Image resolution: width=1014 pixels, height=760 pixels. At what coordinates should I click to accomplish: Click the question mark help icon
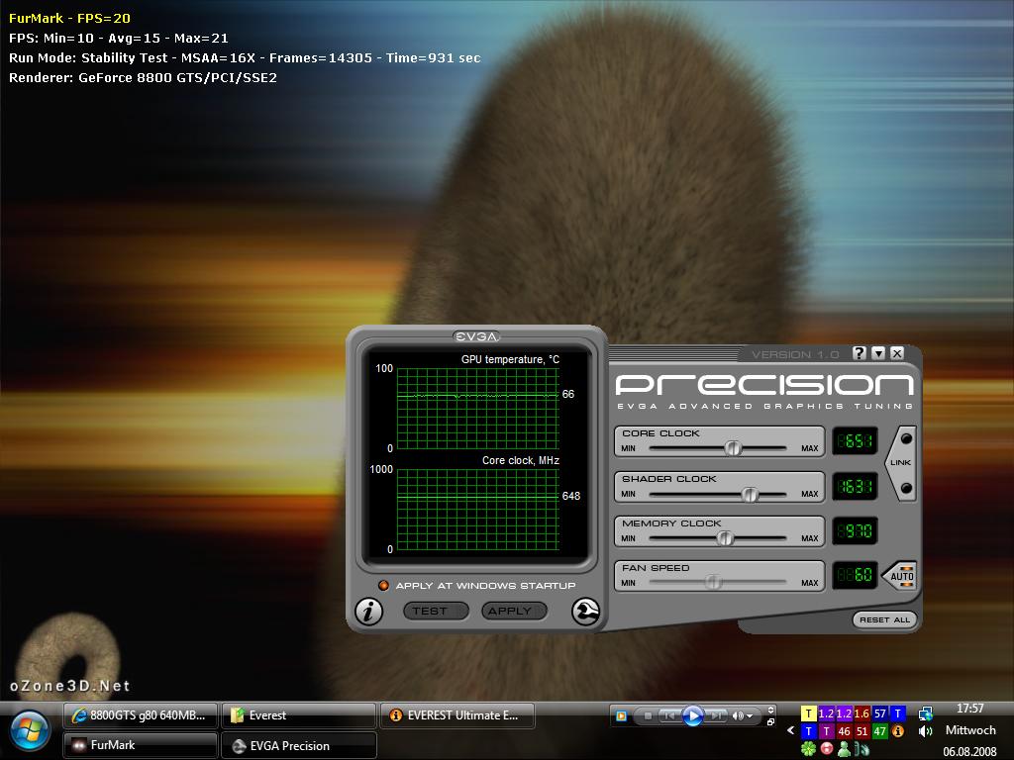tap(860, 353)
